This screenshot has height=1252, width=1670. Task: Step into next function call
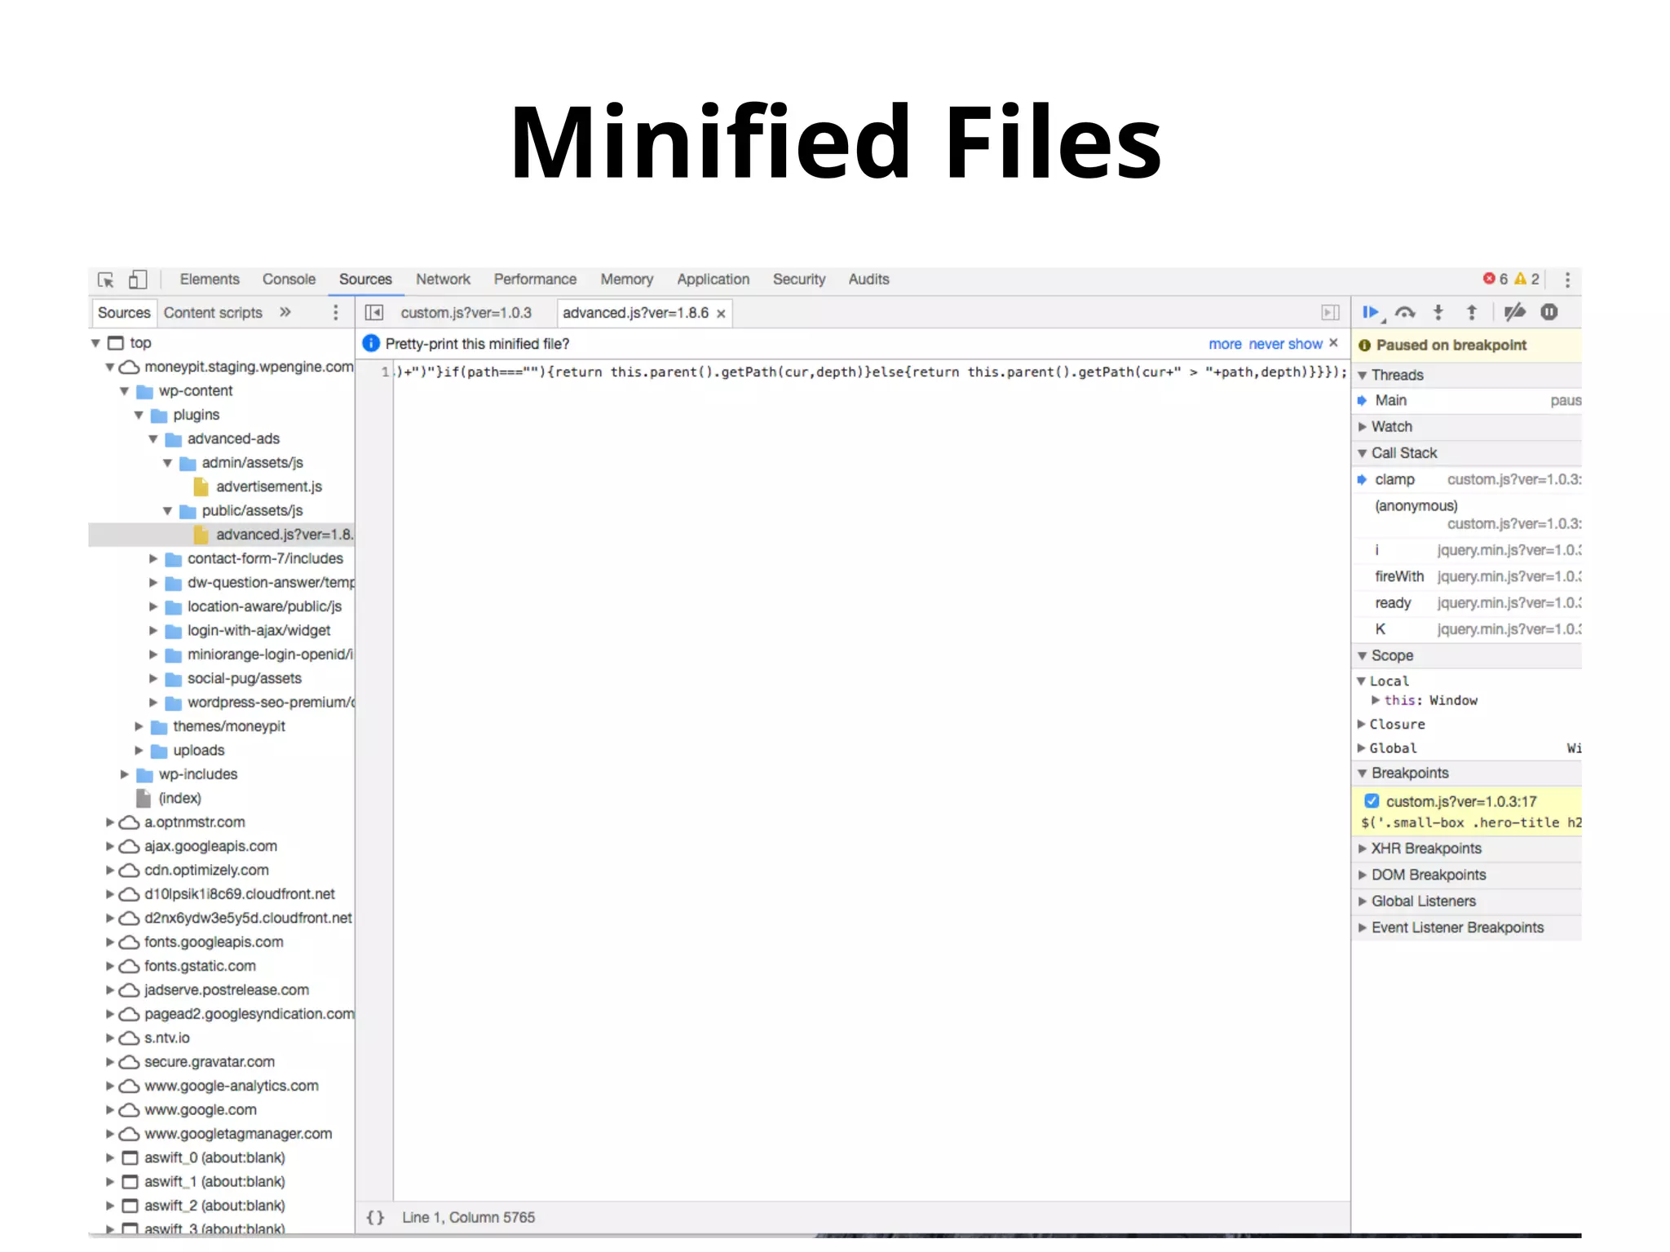click(1438, 312)
